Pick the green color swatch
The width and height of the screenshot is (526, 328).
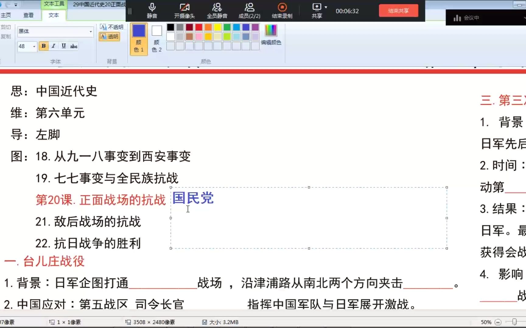(x=227, y=27)
